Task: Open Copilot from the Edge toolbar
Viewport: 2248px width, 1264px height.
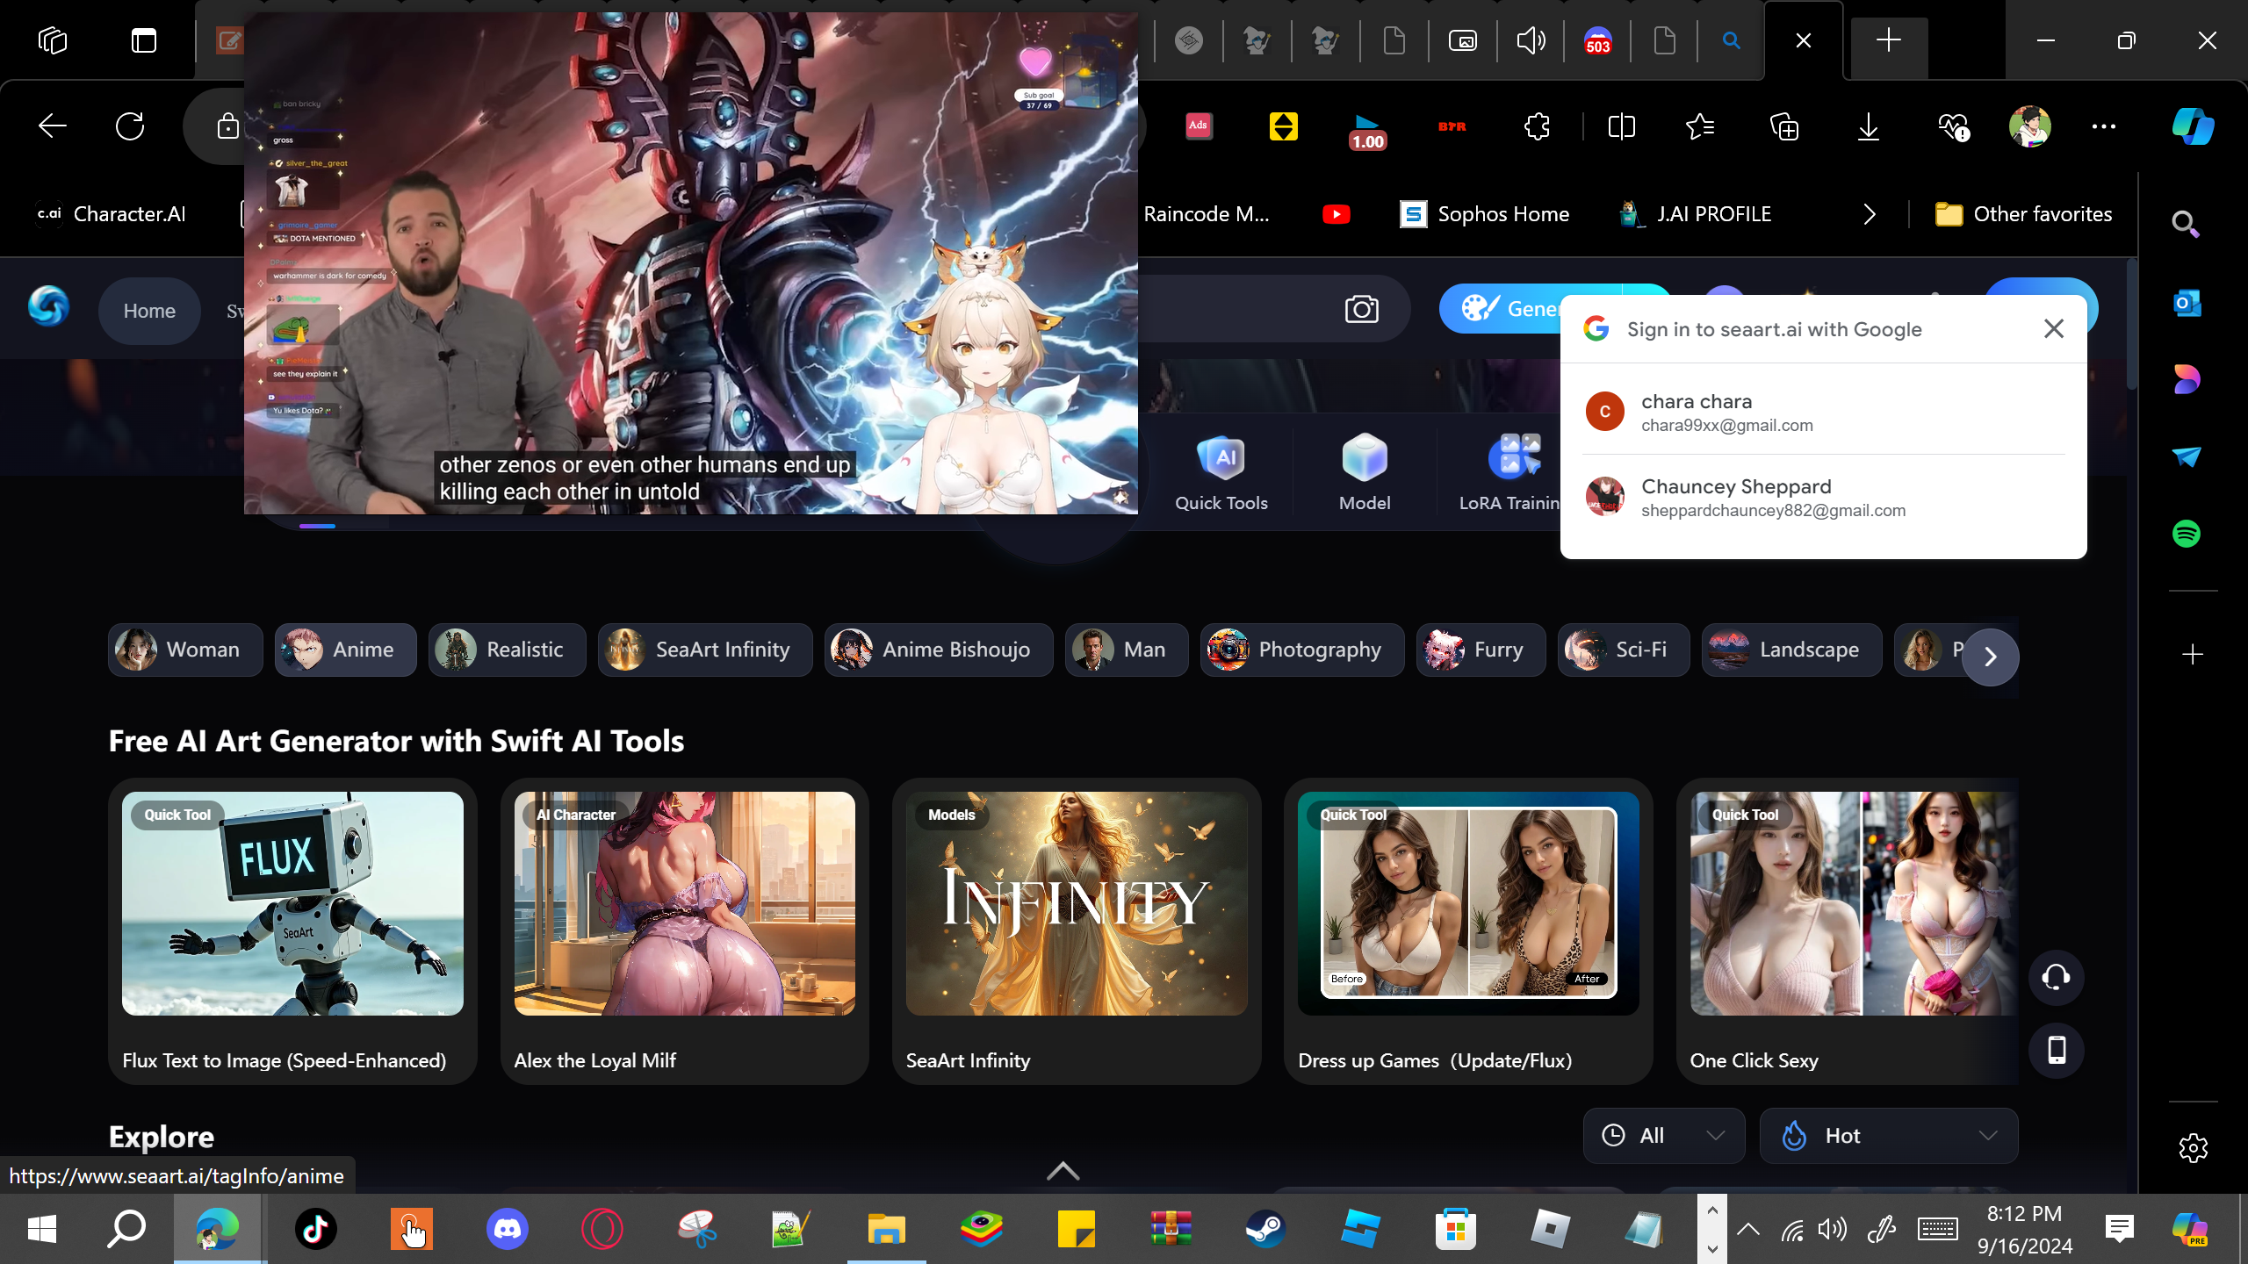Action: (2193, 126)
